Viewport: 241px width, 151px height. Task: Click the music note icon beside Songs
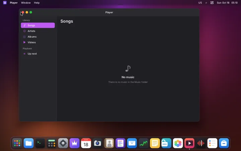(x=24, y=25)
